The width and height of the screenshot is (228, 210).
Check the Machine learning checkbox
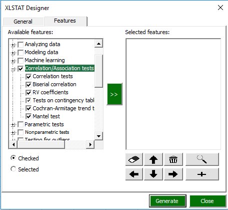click(20, 61)
